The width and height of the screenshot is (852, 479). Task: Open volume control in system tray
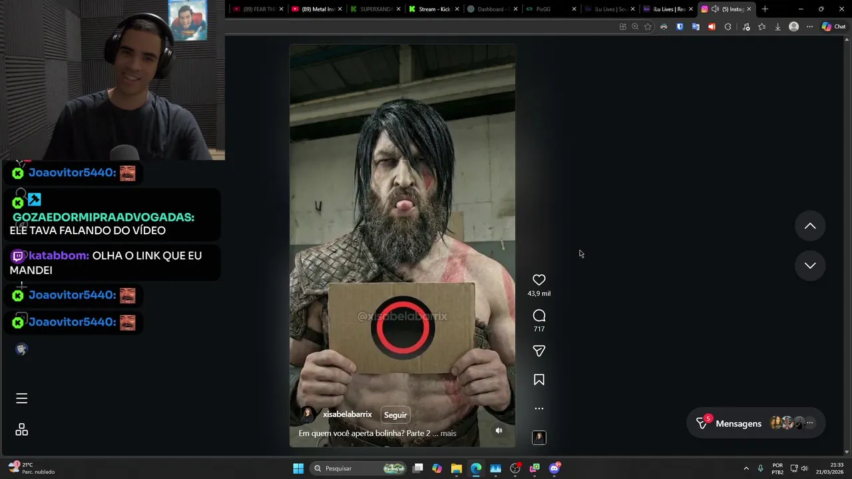[804, 468]
